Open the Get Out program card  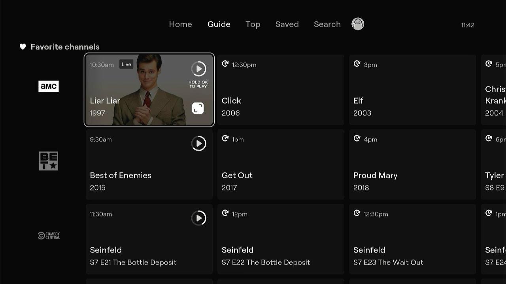[281, 164]
